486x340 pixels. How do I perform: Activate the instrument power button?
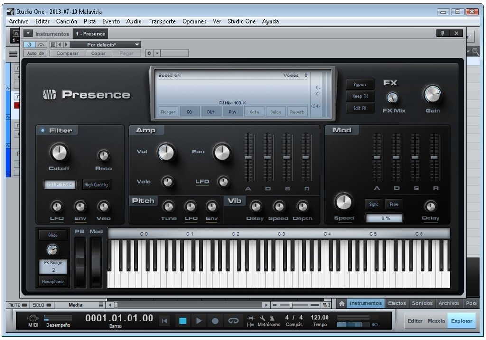click(x=29, y=45)
